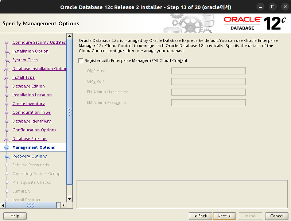Focus the EM Admin User Name field
This screenshot has width=291, height=221.
(x=209, y=92)
